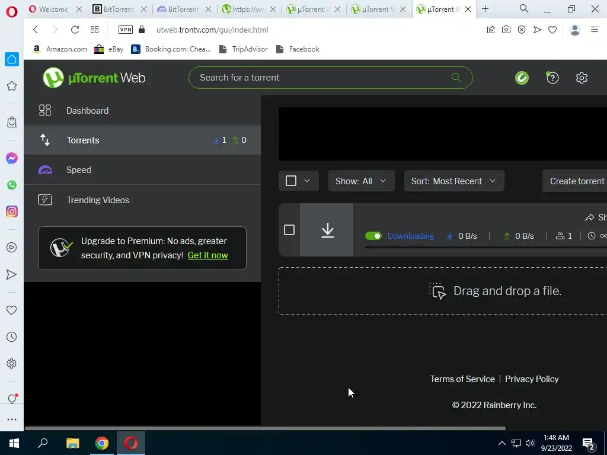Open history clock in Opera sidebar
This screenshot has height=455, width=607.
(12, 337)
